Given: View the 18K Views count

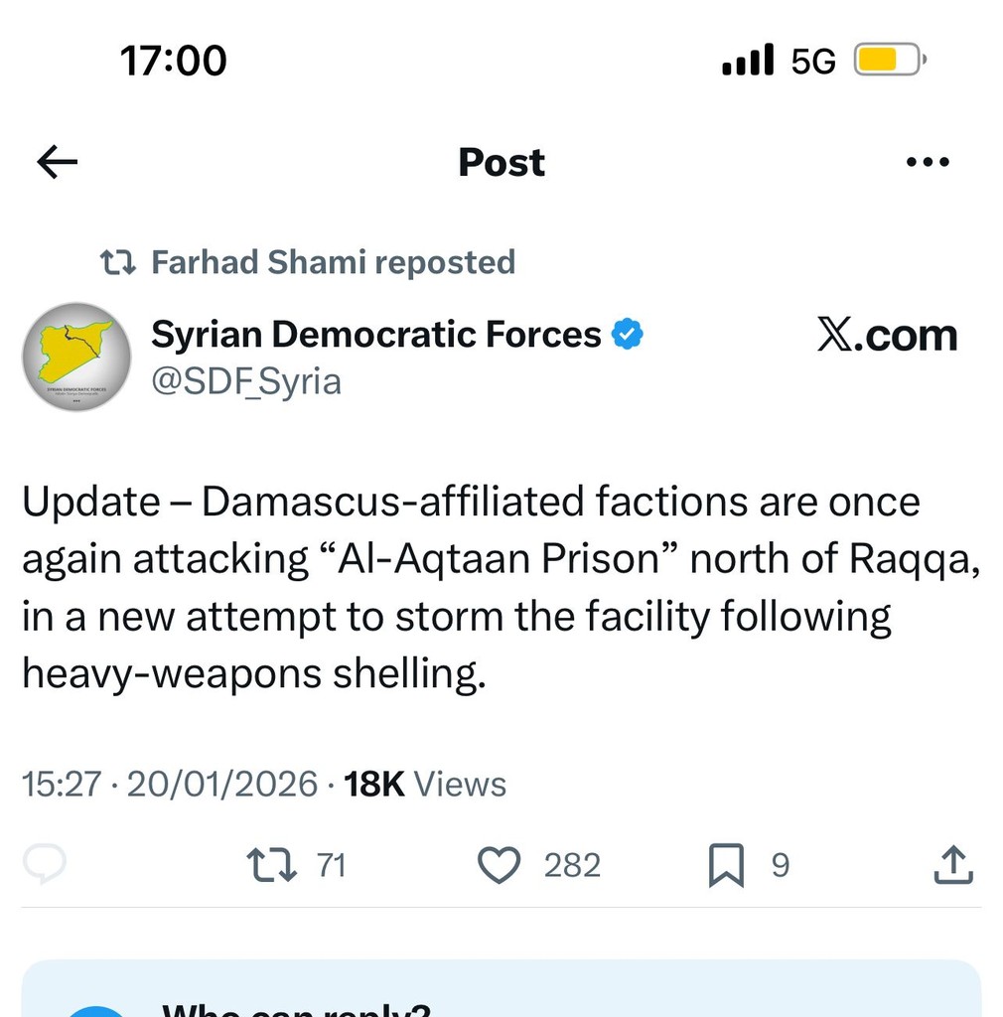Looking at the screenshot, I should [424, 784].
